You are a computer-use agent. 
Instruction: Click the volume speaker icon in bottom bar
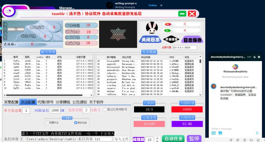click(x=251, y=140)
